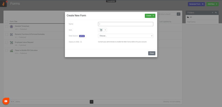Click the ROI Calculator form icon

click(11, 51)
